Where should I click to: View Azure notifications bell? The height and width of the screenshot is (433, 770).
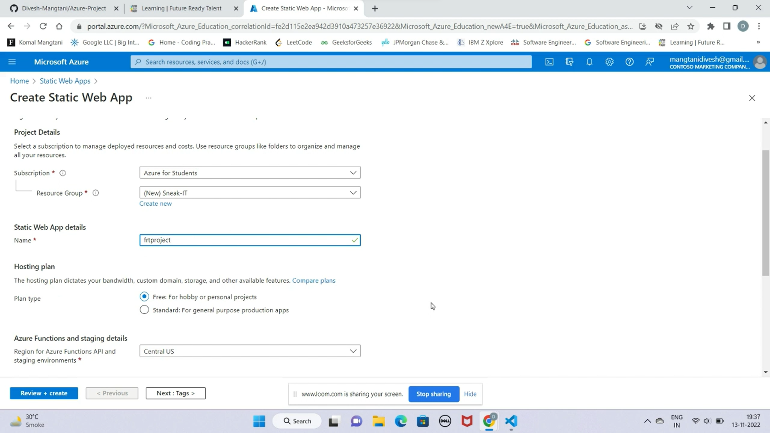click(589, 61)
